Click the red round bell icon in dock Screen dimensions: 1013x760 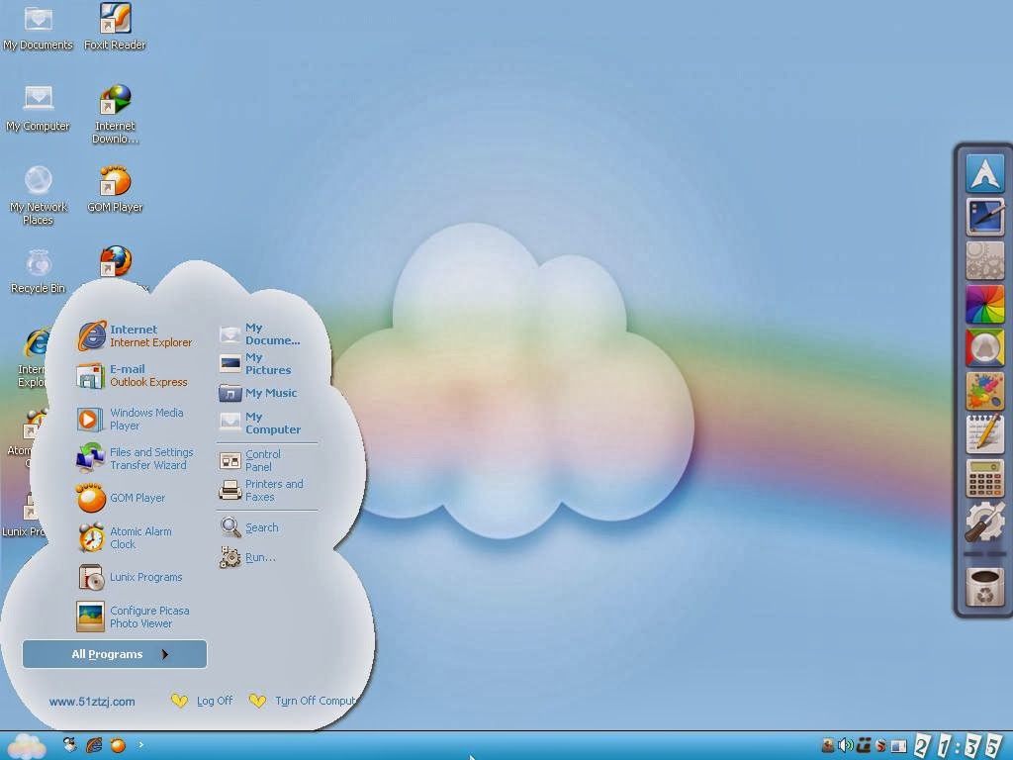coord(984,347)
